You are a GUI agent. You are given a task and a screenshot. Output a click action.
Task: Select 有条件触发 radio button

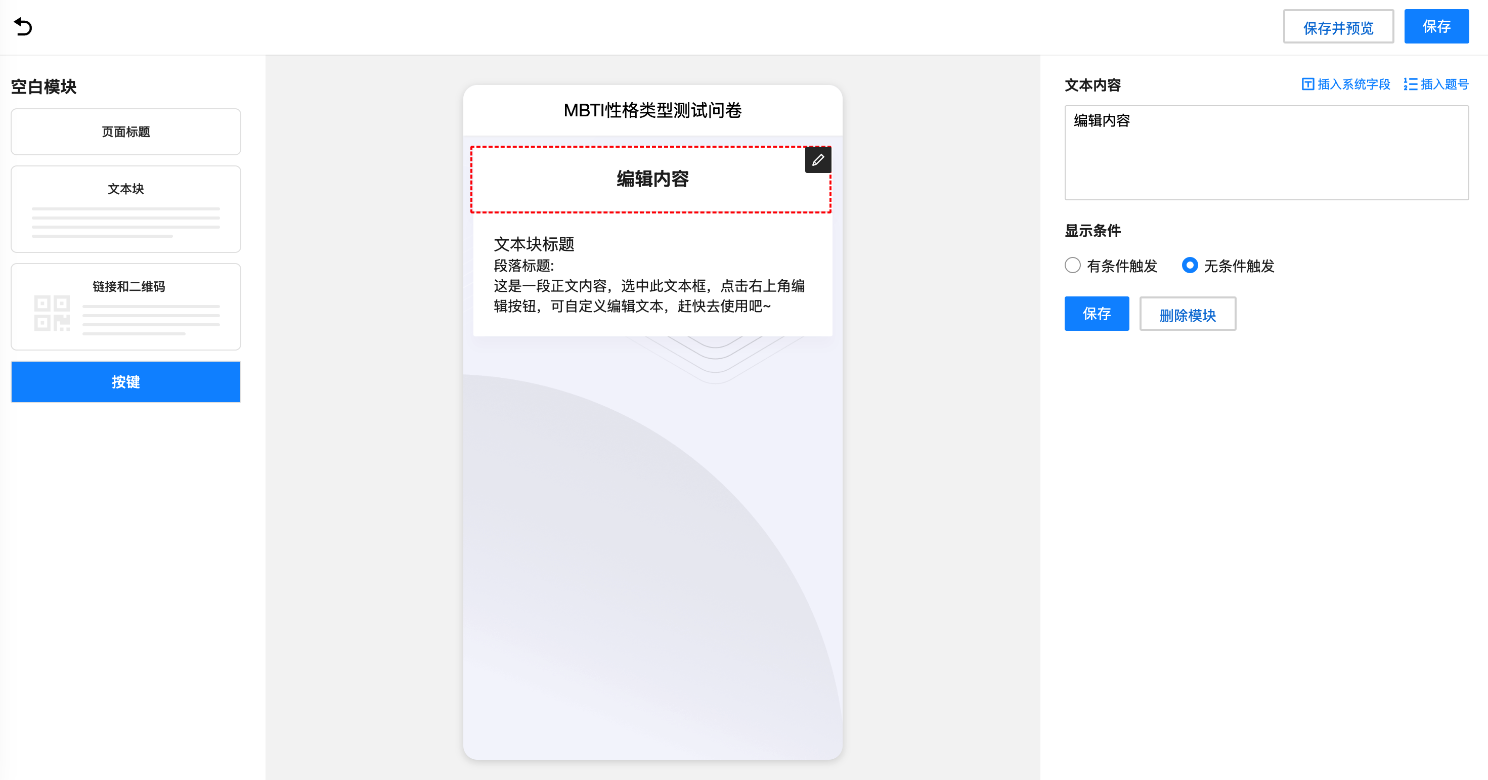pyautogui.click(x=1072, y=265)
